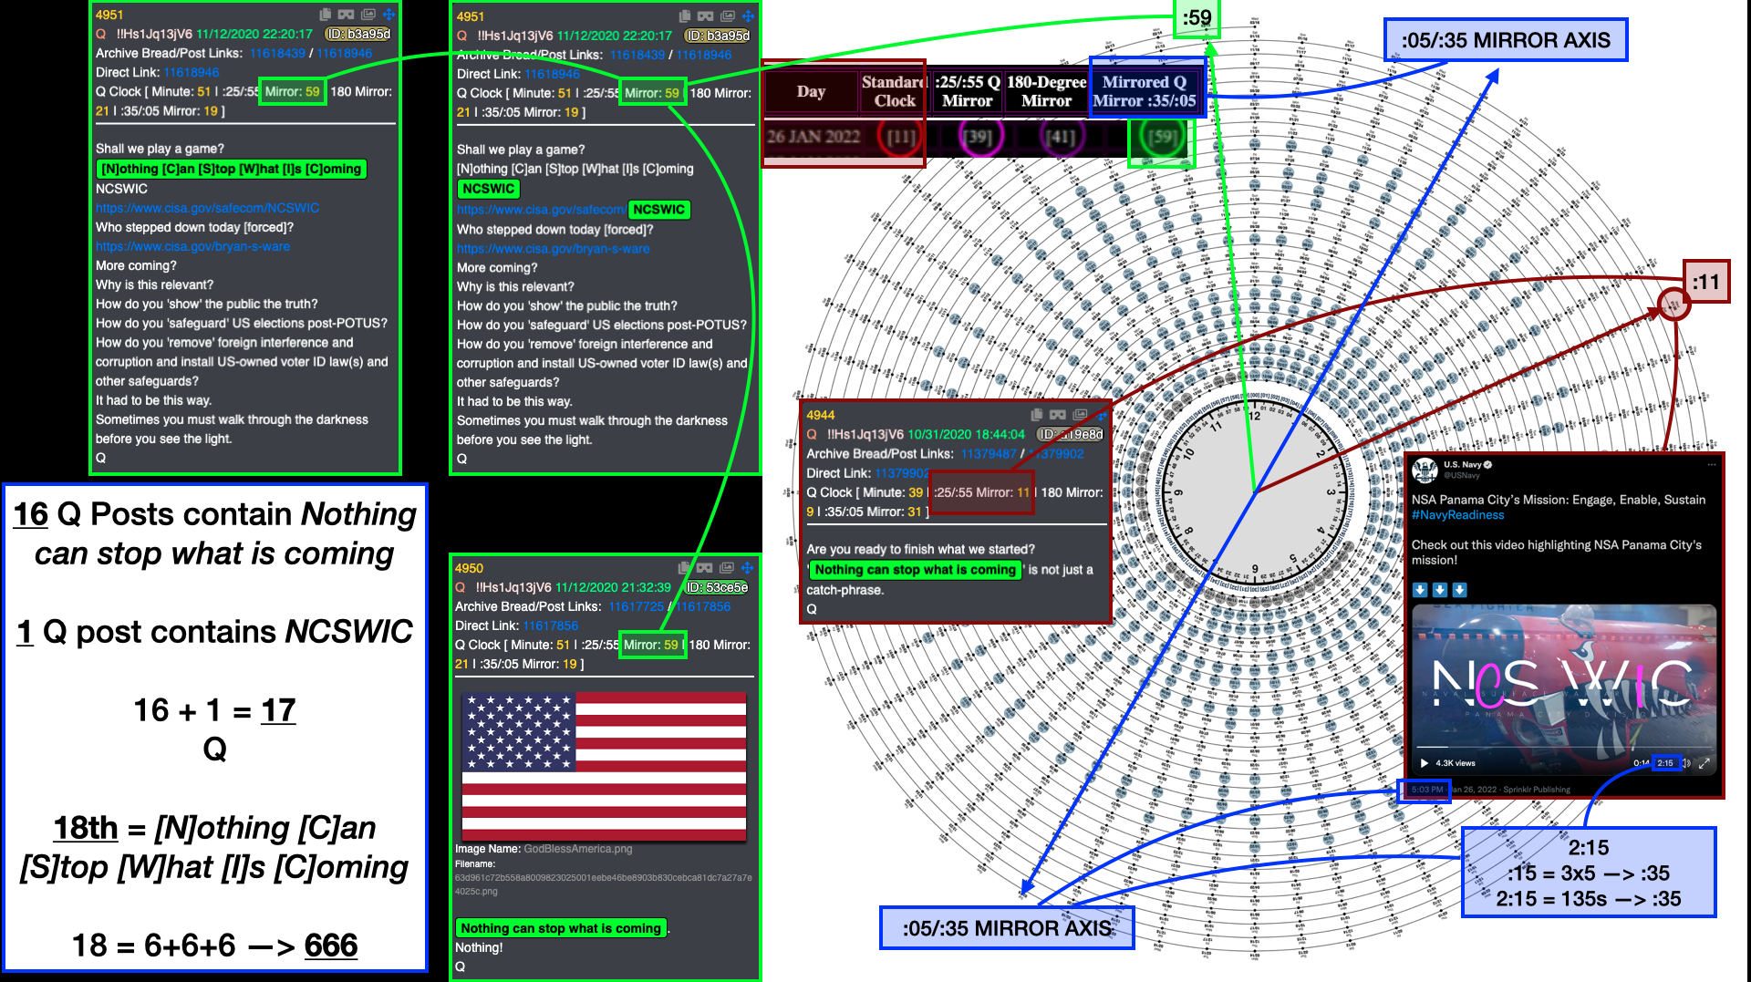Click the Standard Clock column header
The height and width of the screenshot is (982, 1751).
point(895,91)
